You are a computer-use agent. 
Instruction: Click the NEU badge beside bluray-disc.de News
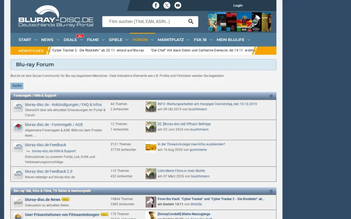pyautogui.click(x=65, y=199)
